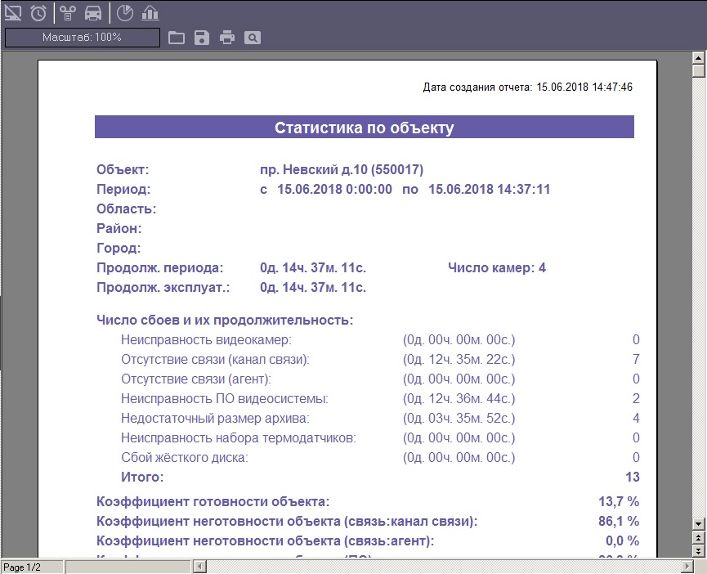The image size is (707, 574).
Task: Click the crossed-out monitor icon
Action: [13, 12]
